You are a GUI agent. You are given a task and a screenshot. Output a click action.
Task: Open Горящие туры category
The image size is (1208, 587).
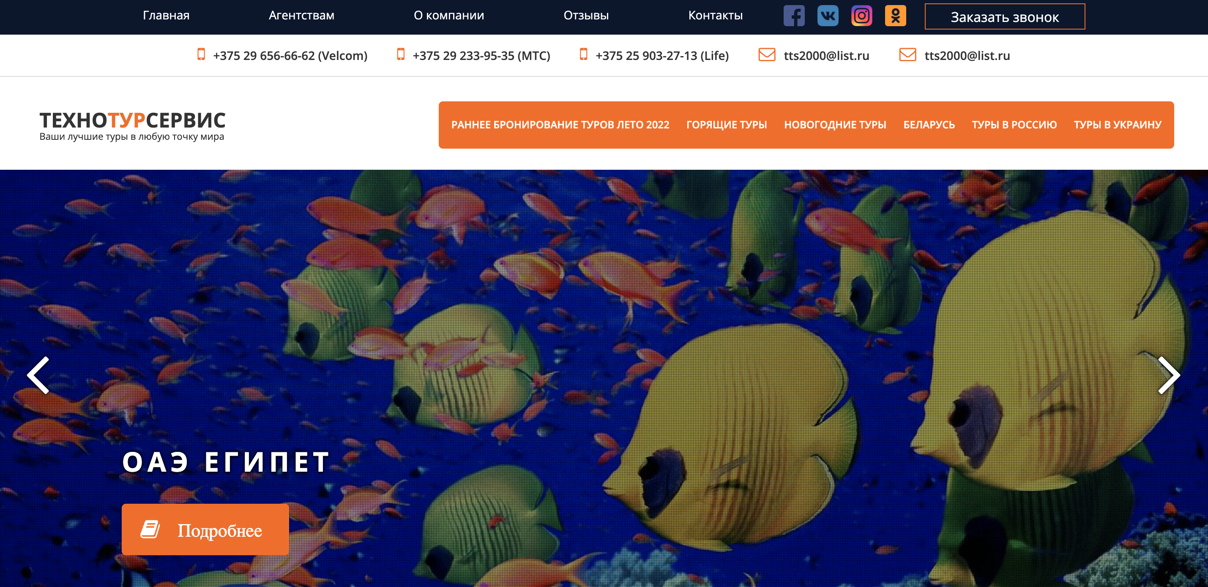coord(727,125)
